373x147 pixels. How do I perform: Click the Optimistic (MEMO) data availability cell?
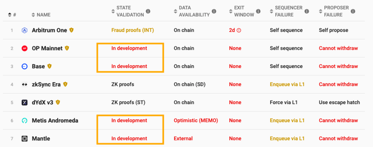pos(196,120)
